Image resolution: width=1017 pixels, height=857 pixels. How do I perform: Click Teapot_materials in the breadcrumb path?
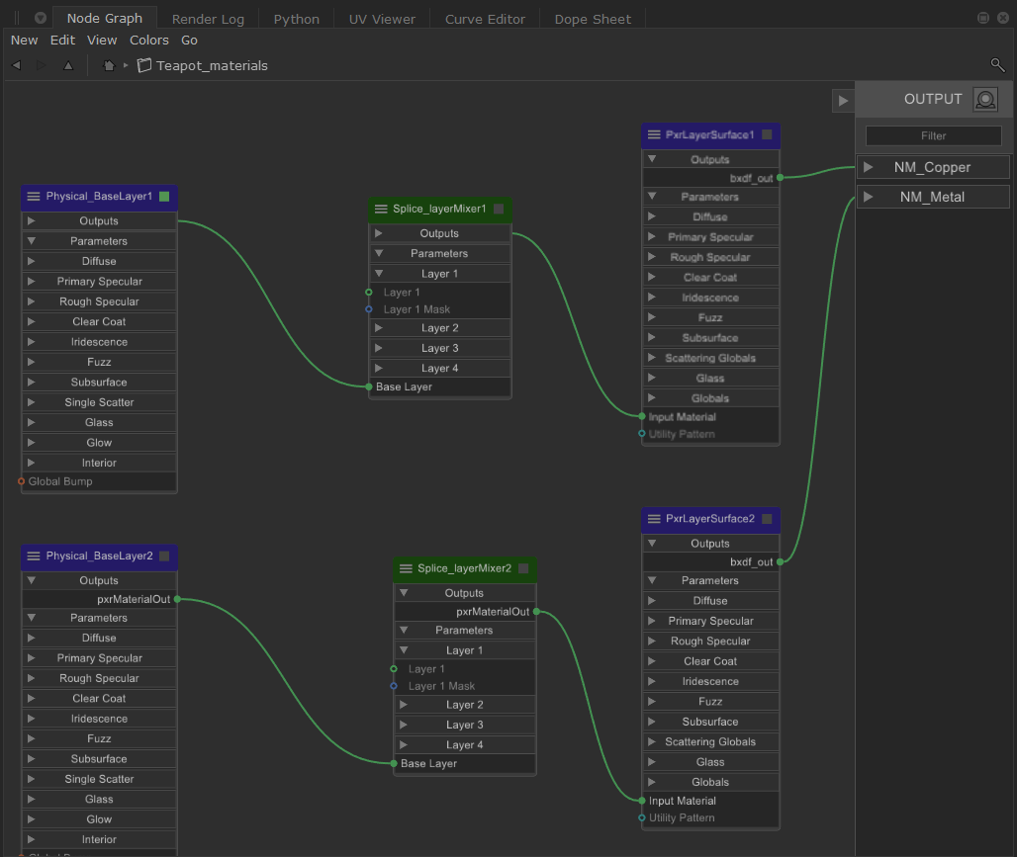coord(212,65)
